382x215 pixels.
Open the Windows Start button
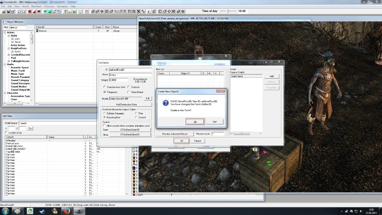(5, 211)
